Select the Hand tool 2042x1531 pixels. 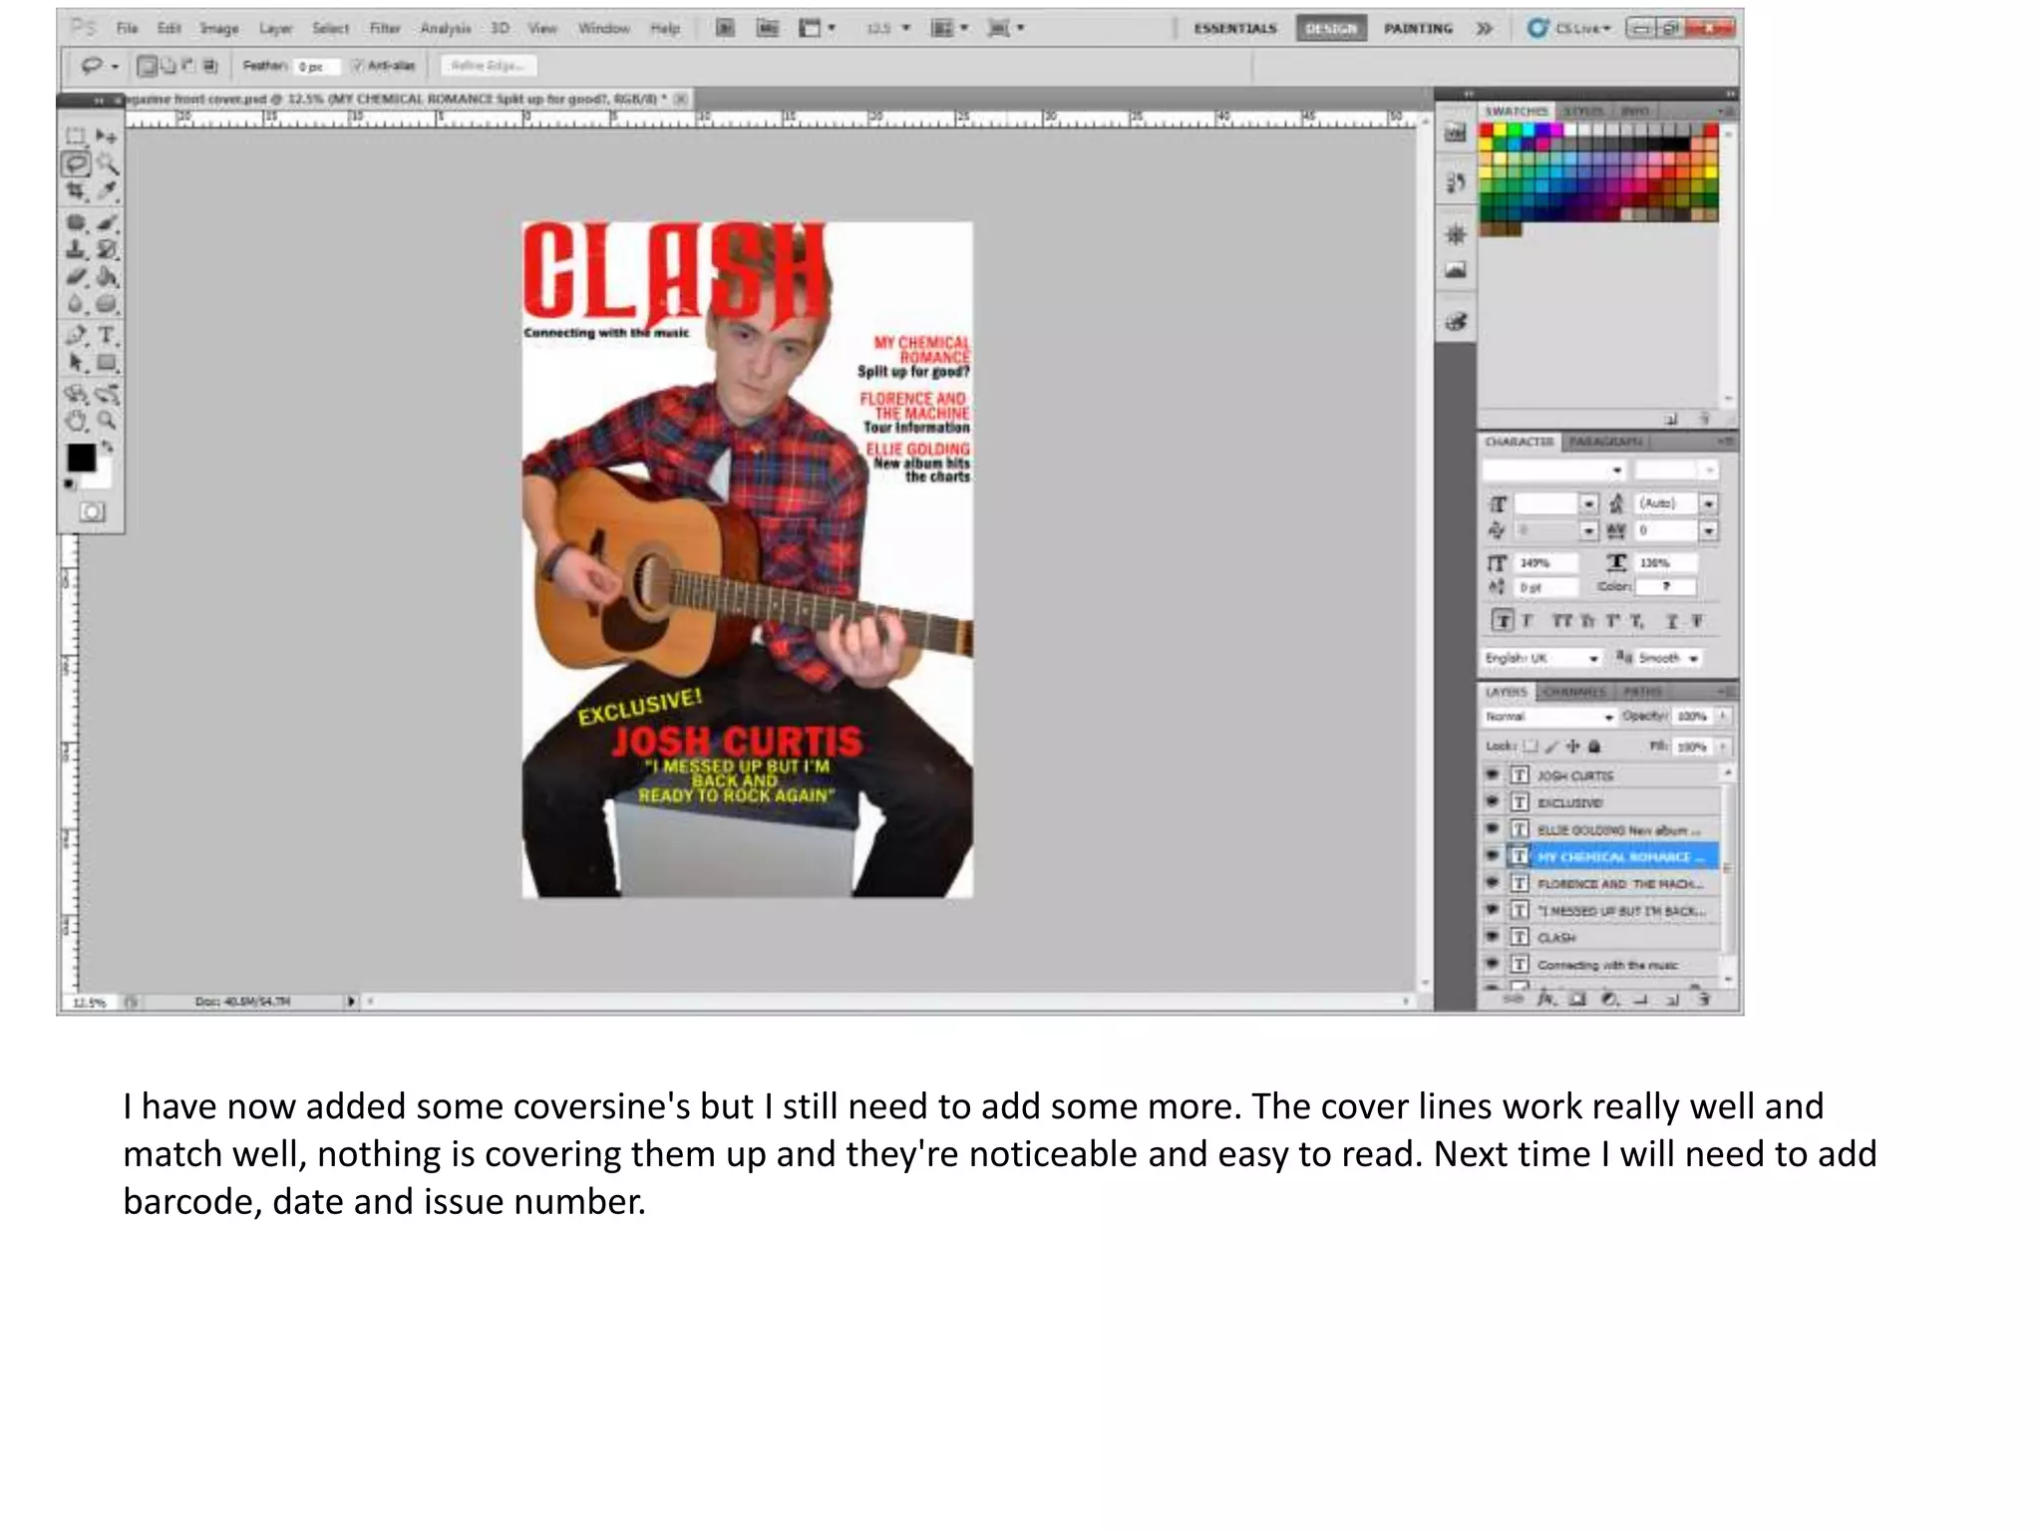pos(76,421)
